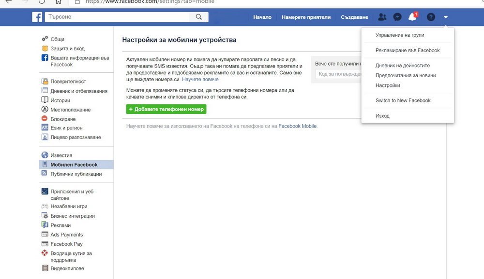The width and height of the screenshot is (484, 279).
Task: Click the Общи gears icon
Action: [x=45, y=39]
